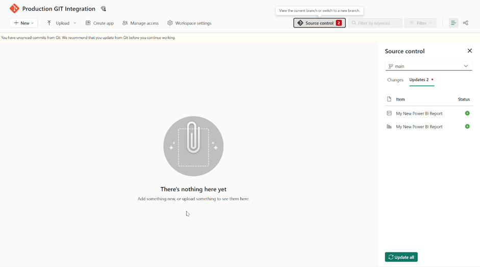The height and width of the screenshot is (267, 480).
Task: Click the icon next to the workspace title
Action: point(104,9)
